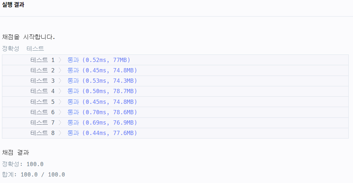Click the chevron next to 테스트 7
The height and width of the screenshot is (183, 353).
pyautogui.click(x=60, y=123)
